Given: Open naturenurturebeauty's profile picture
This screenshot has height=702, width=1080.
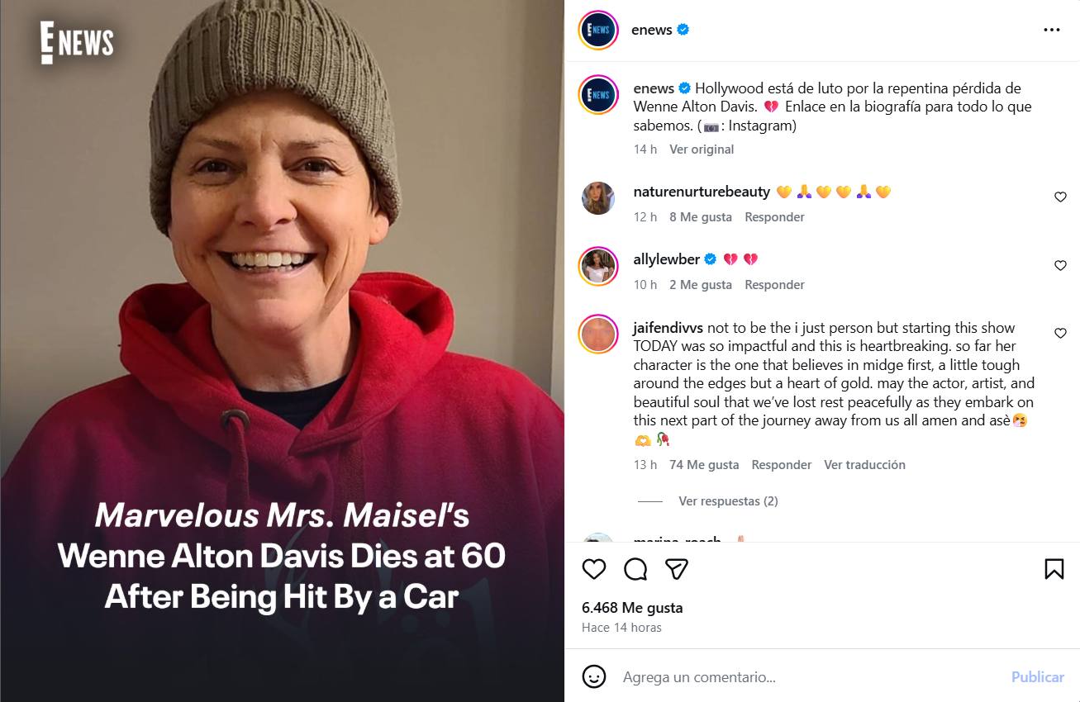Looking at the screenshot, I should click(598, 198).
